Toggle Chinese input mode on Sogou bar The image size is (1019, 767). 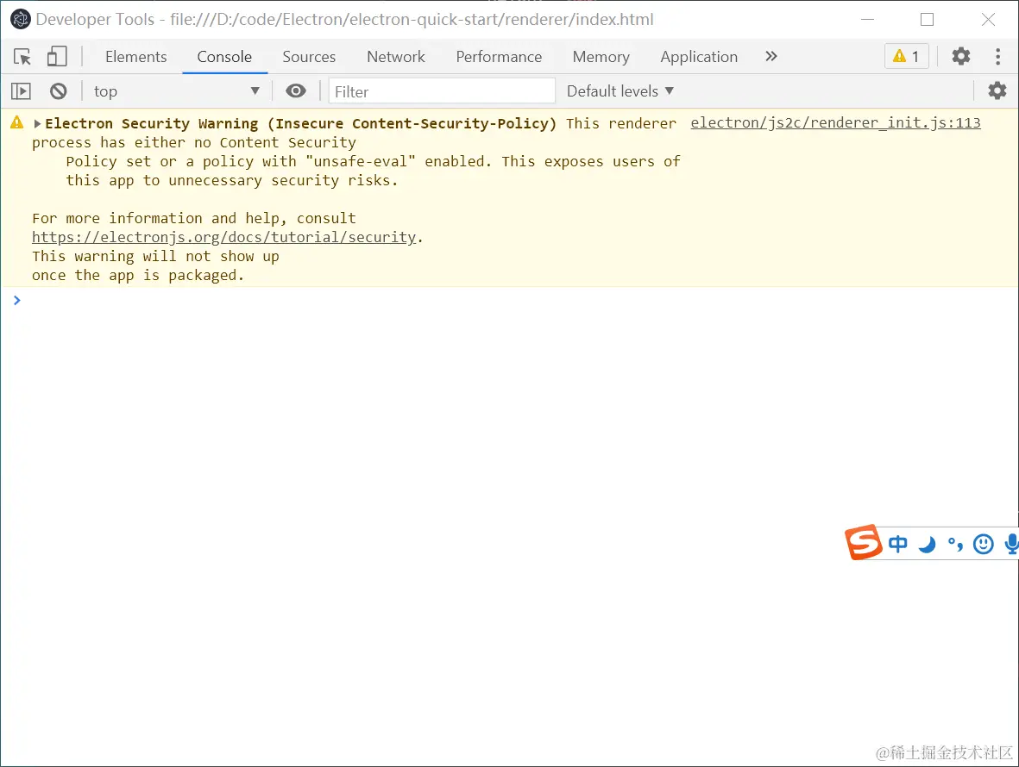pos(897,544)
